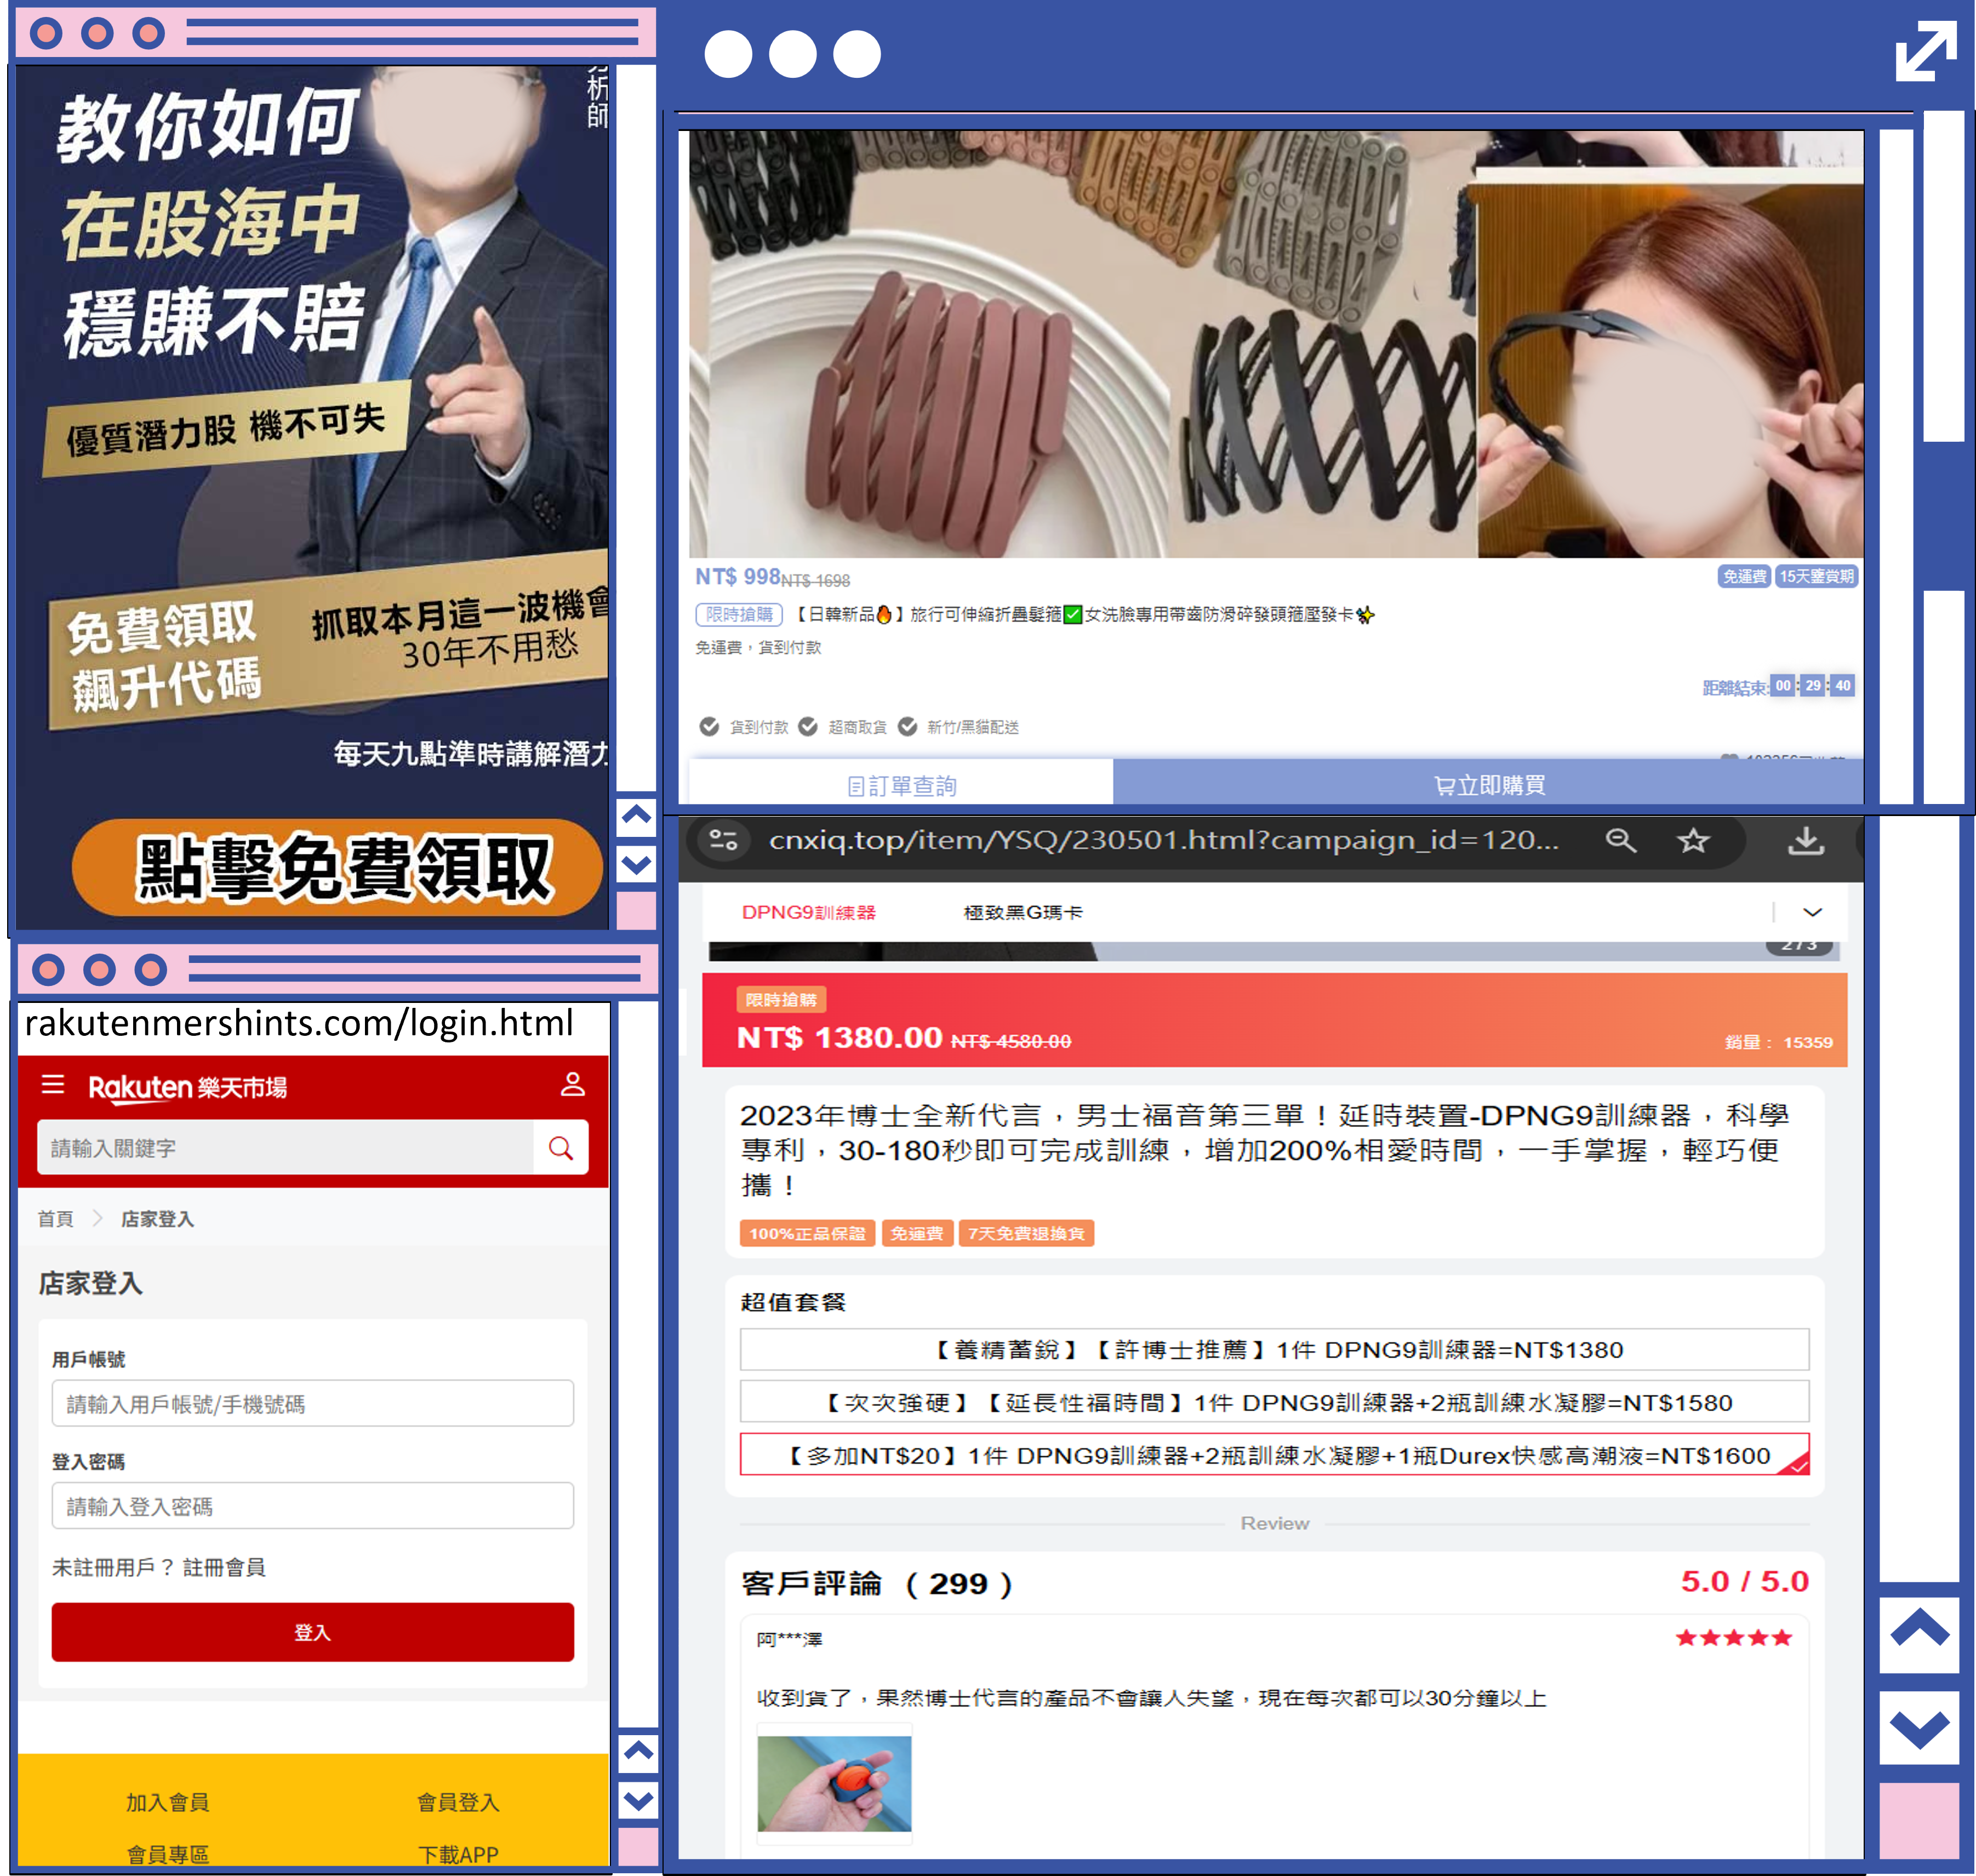This screenshot has width=1976, height=1876.
Task: Click the site settings icon beside the URL
Action: click(723, 840)
